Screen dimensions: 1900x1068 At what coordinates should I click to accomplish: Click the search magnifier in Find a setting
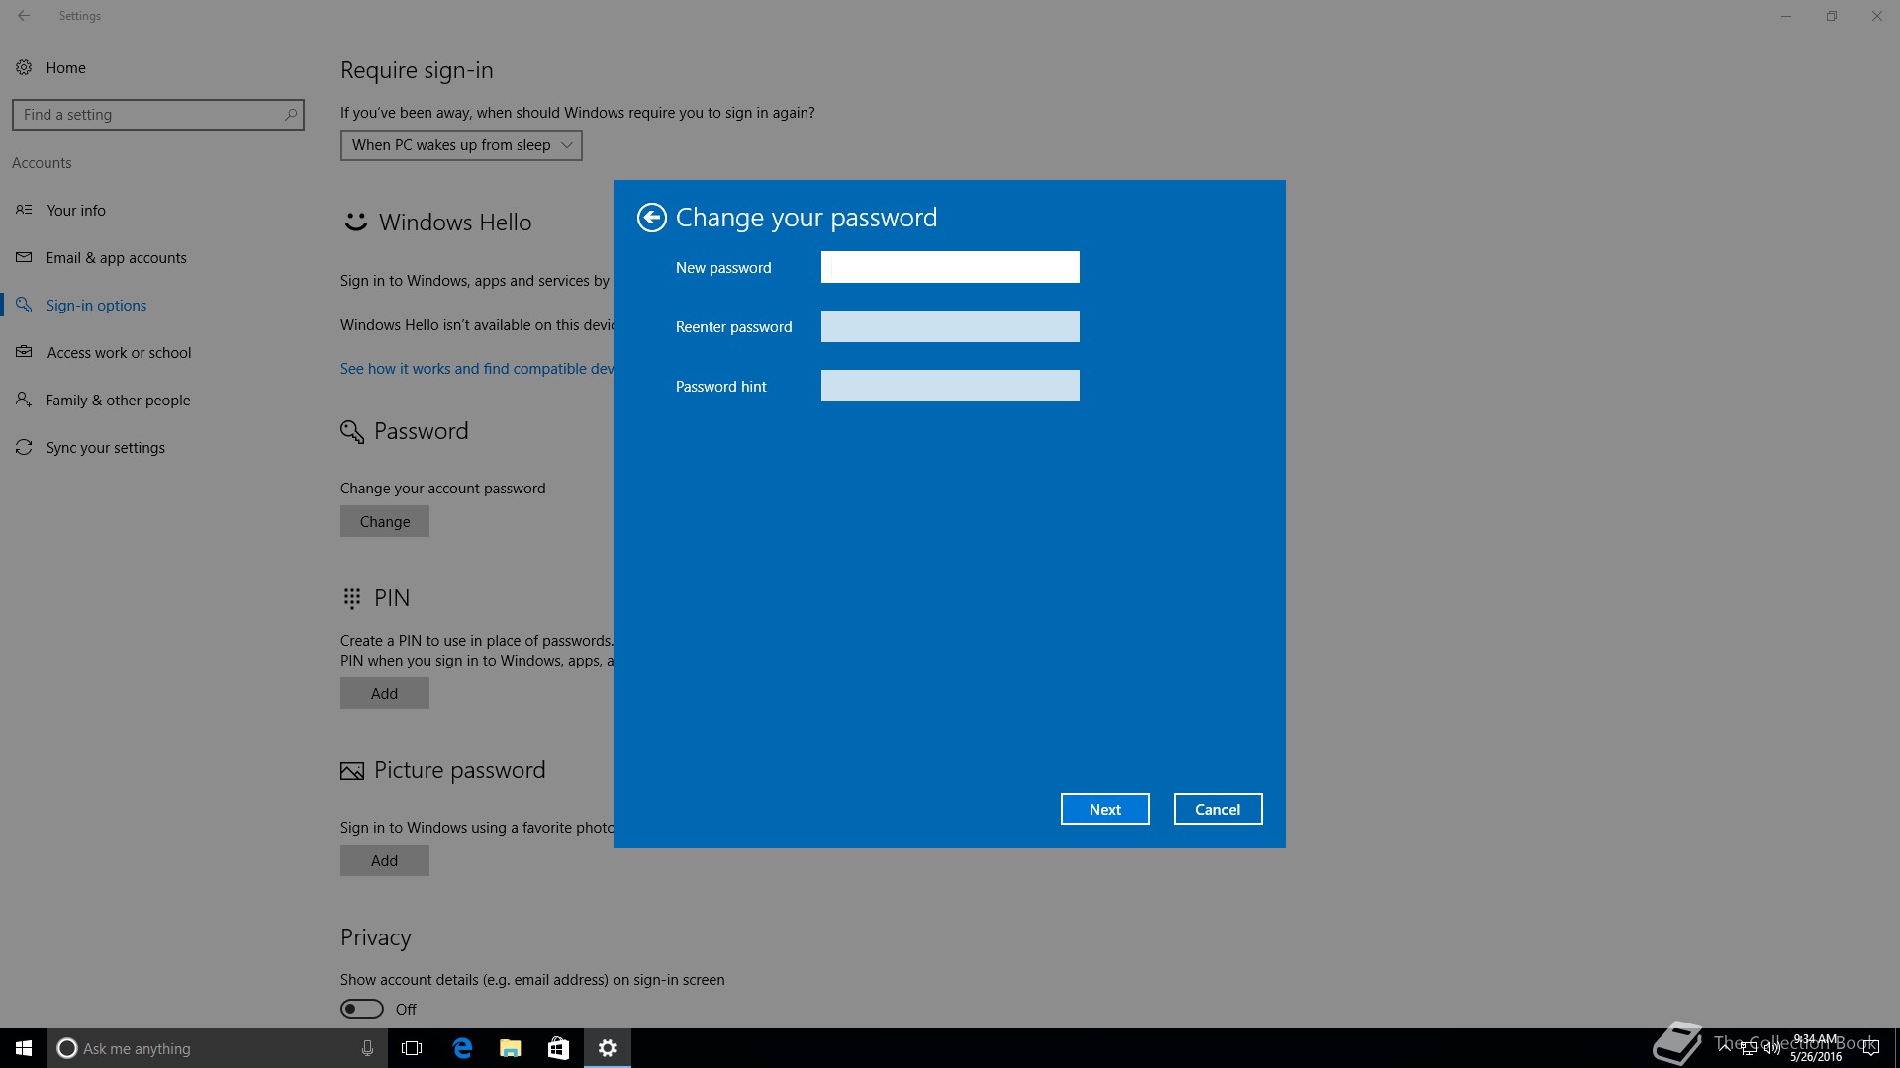290,115
